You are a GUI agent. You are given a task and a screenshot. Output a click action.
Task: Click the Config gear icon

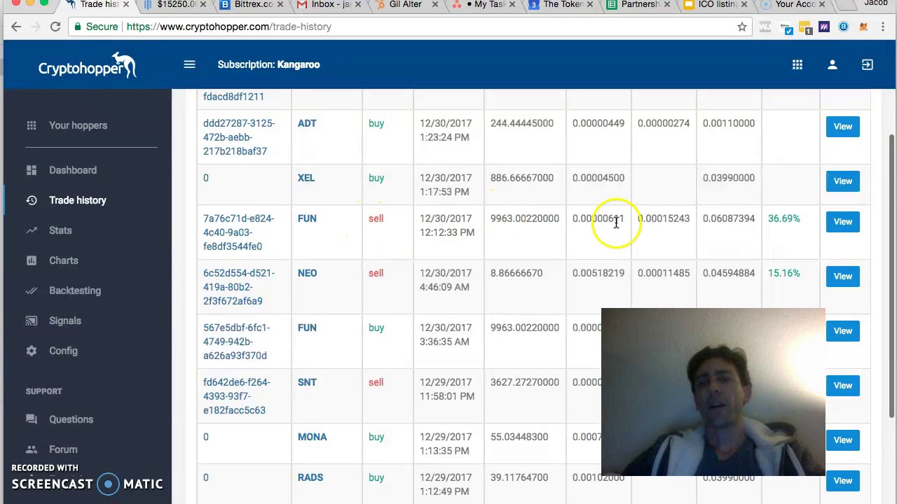click(x=32, y=351)
